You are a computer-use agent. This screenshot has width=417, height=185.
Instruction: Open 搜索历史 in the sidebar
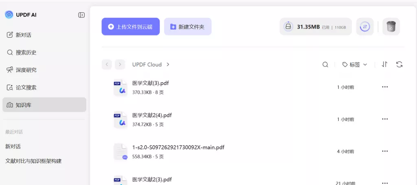(x=26, y=52)
